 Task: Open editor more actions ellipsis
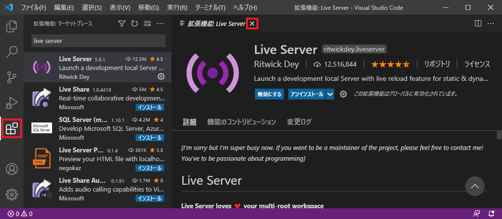491,24
